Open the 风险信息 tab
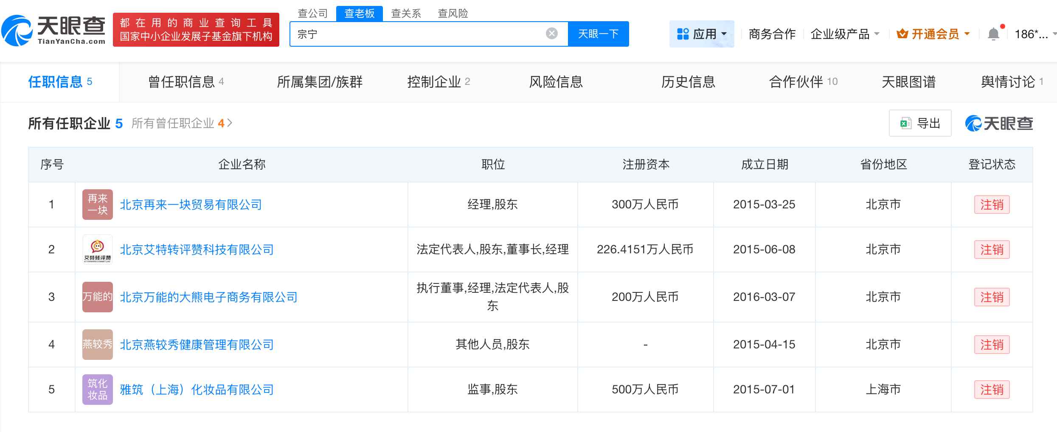This screenshot has height=432, width=1057. pyautogui.click(x=557, y=82)
